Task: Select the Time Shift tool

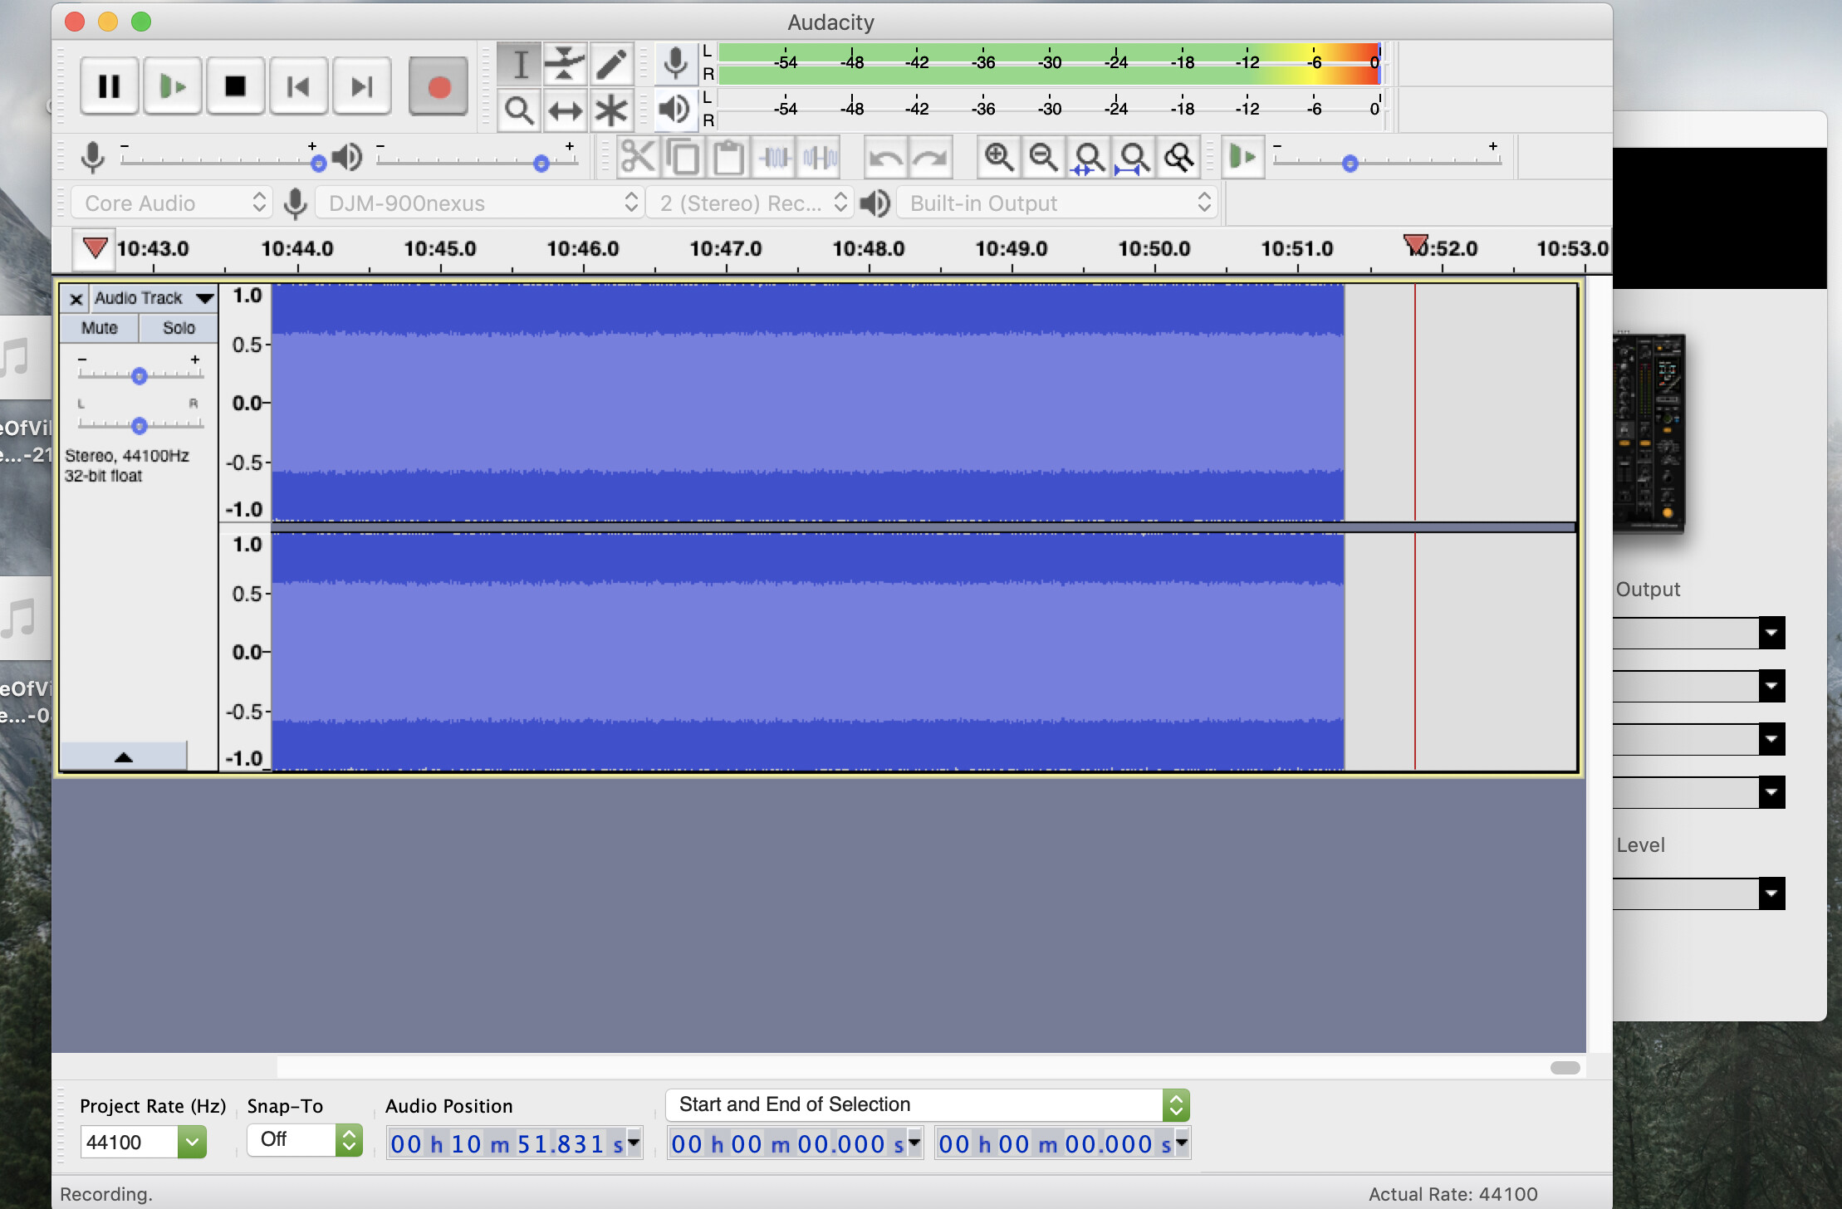Action: 566,110
